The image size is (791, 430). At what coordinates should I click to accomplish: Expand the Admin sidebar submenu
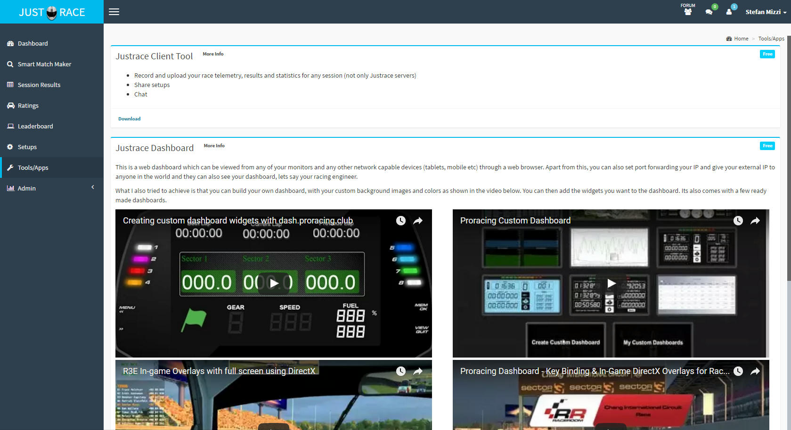click(x=52, y=188)
